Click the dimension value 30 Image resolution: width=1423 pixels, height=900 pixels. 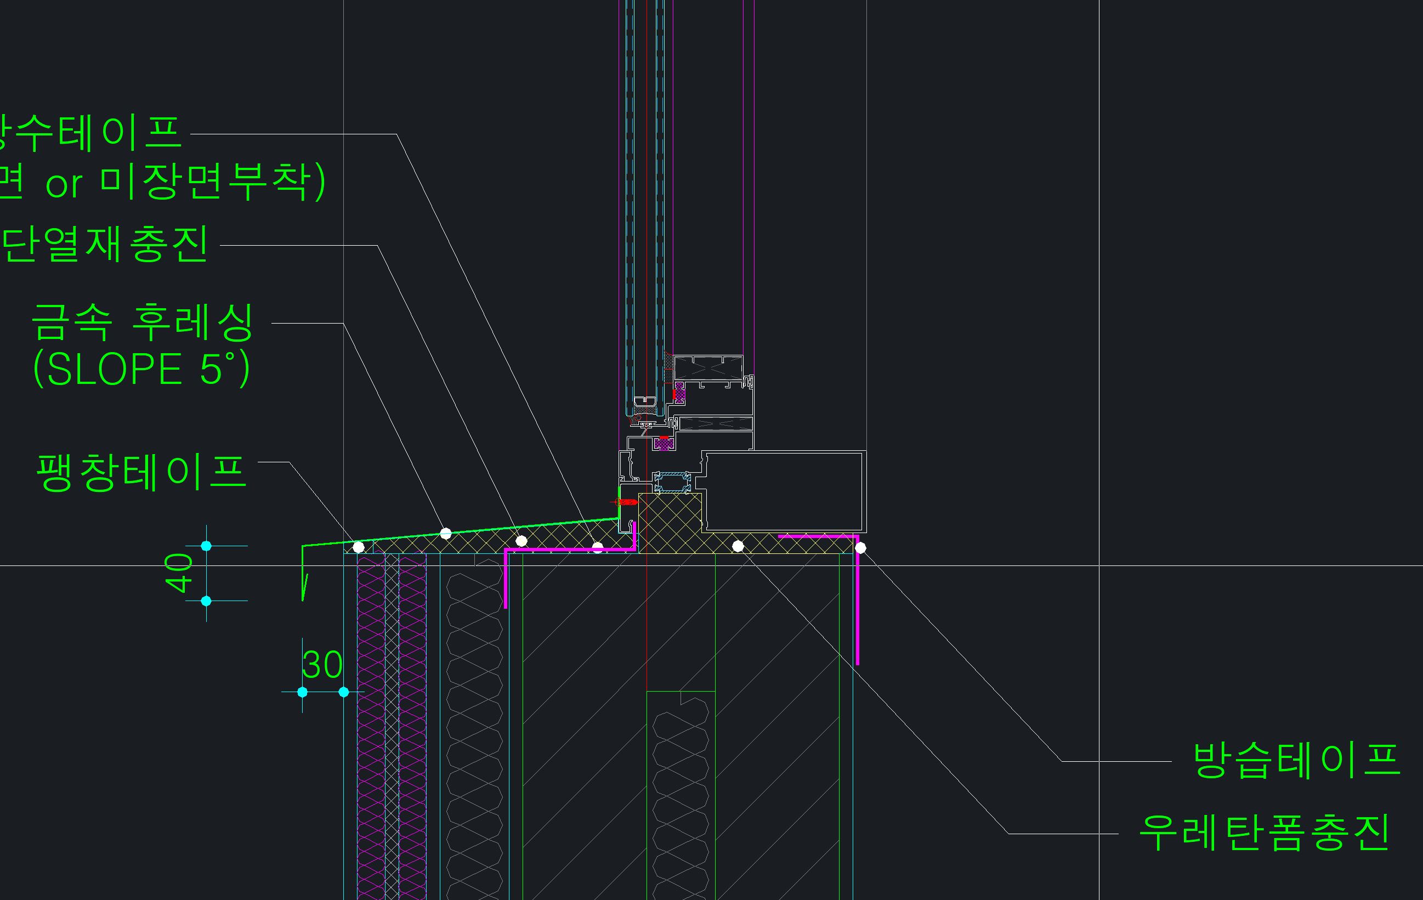click(x=322, y=665)
